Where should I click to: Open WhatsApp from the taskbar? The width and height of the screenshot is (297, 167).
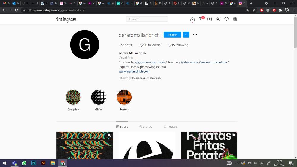[24, 163]
